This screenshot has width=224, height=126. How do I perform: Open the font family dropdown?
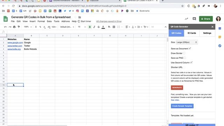[x=67, y=27]
